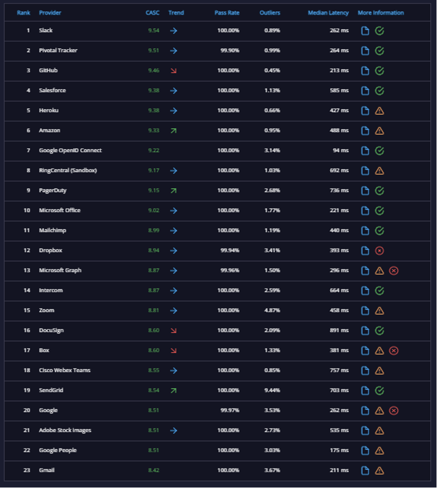Sort by the CASC column header

pyautogui.click(x=152, y=13)
